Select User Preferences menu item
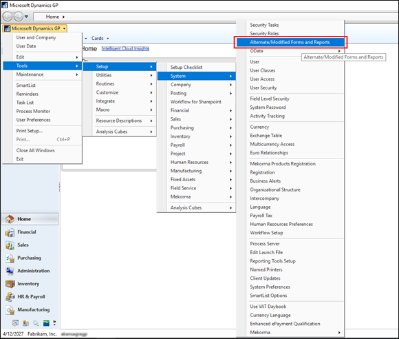Viewport: 399px width, 339px height. tap(43, 120)
